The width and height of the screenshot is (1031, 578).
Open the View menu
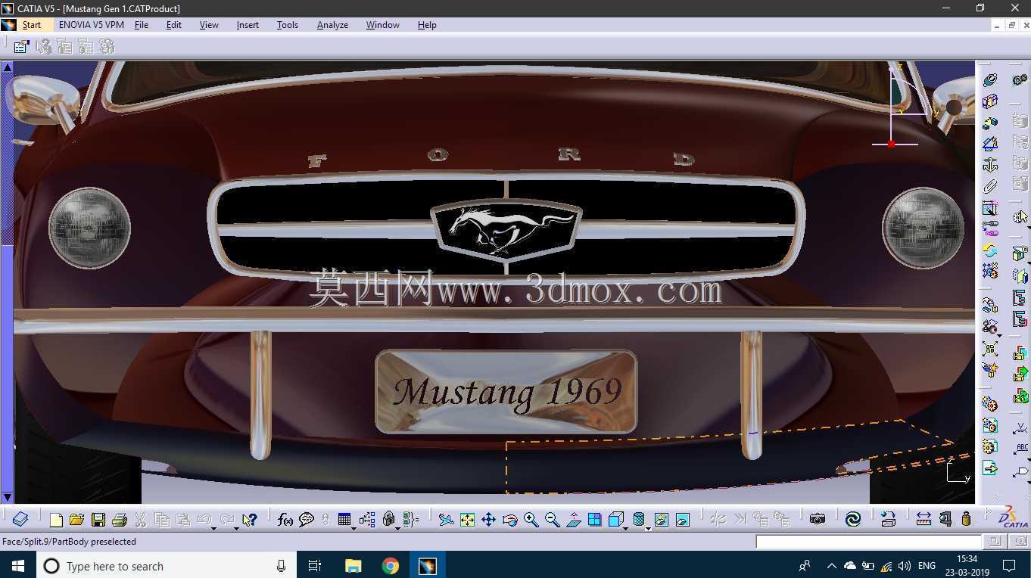click(209, 25)
